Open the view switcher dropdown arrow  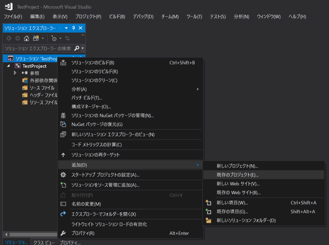[x=43, y=38]
